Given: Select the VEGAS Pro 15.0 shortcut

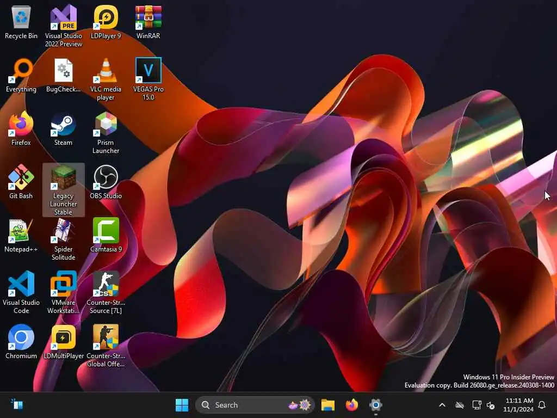Looking at the screenshot, I should 148,79.
